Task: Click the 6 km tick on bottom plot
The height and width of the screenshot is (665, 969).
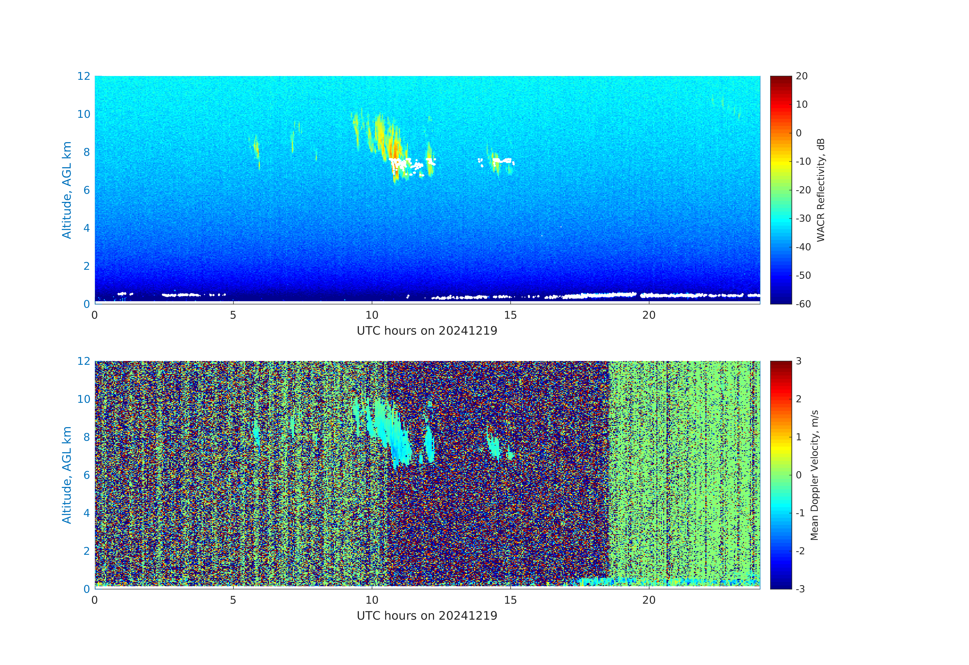Action: (x=86, y=475)
